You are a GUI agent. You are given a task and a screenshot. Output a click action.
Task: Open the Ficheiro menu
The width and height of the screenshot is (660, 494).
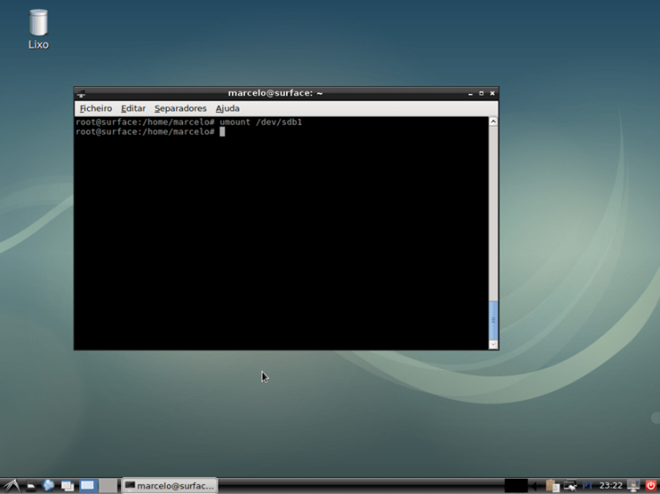point(95,108)
